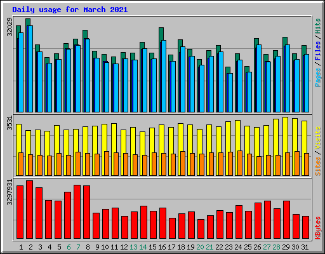Click the day 8 cyan pages bar
This screenshot has height=254, width=325.
tap(88, 76)
